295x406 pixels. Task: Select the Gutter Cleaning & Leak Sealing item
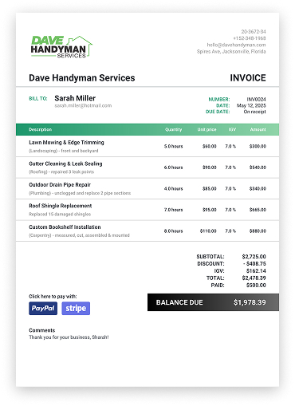click(x=65, y=164)
